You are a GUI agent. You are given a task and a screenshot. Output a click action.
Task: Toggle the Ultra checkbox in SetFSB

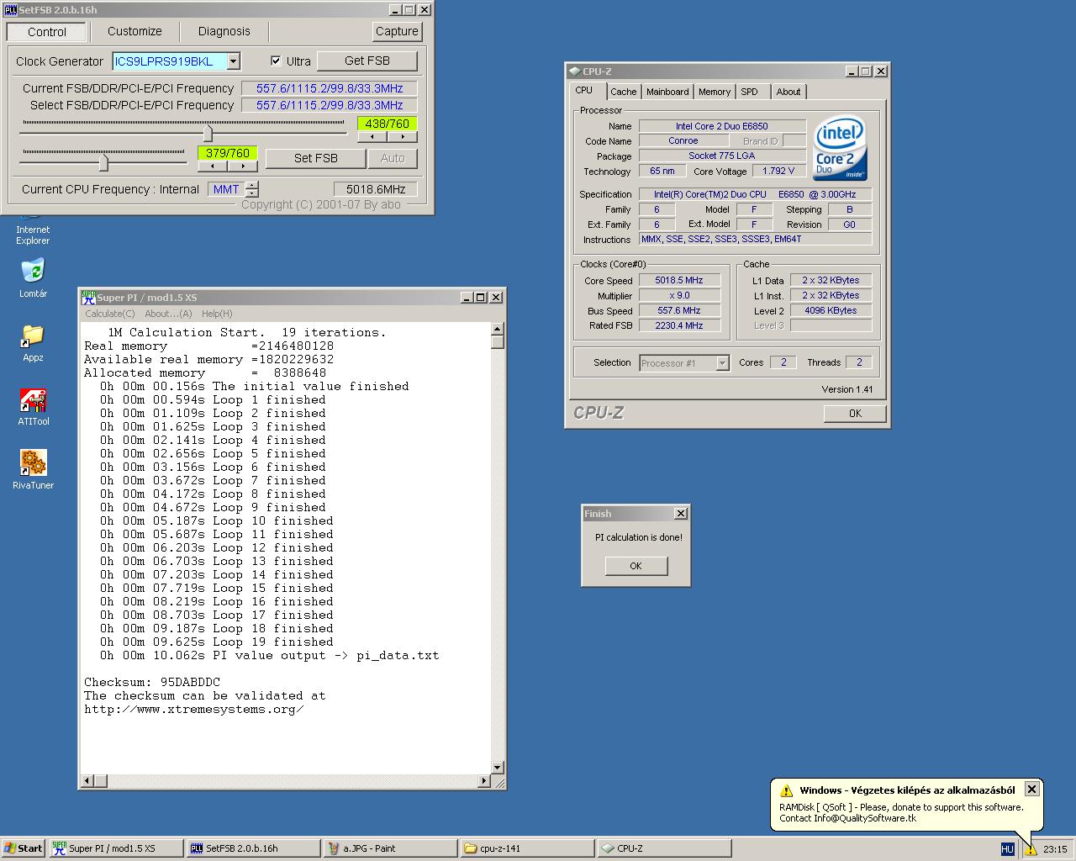(276, 61)
